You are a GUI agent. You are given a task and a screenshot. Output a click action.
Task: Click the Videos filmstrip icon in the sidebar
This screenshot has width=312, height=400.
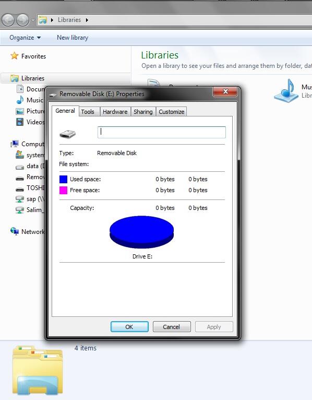click(20, 122)
